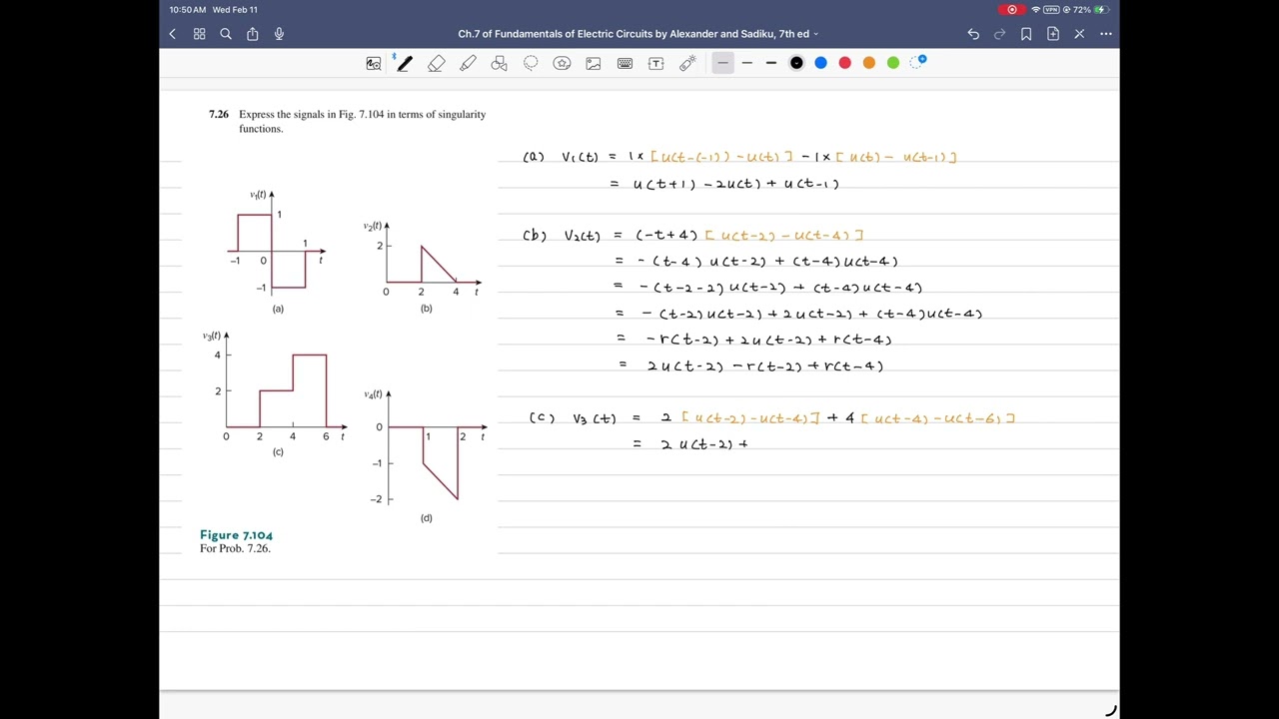Tap the problem number 7.26

219,115
